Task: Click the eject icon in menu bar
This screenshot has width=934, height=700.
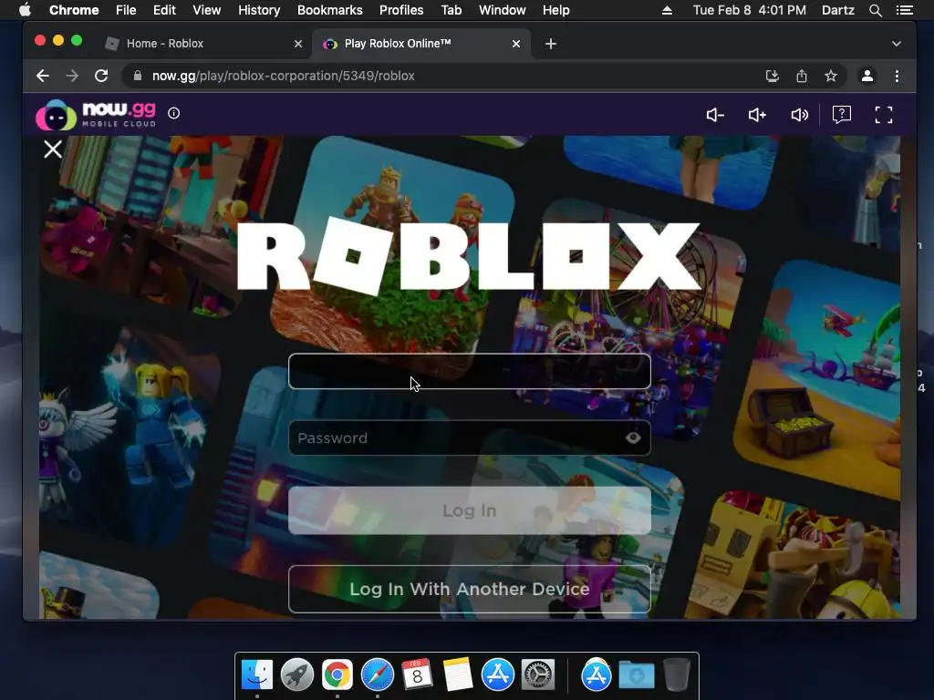Action: pos(667,10)
